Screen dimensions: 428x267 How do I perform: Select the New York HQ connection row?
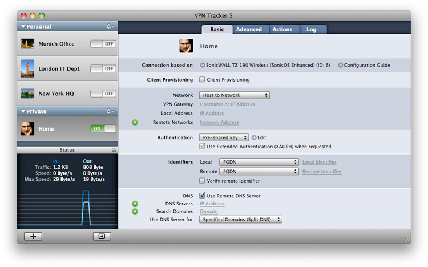[67, 94]
